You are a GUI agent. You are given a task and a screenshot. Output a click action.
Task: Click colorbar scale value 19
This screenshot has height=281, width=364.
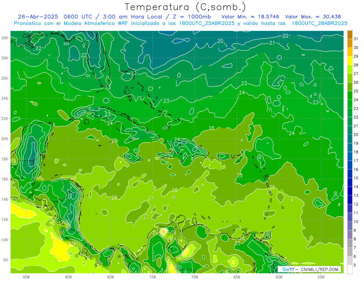(x=356, y=143)
